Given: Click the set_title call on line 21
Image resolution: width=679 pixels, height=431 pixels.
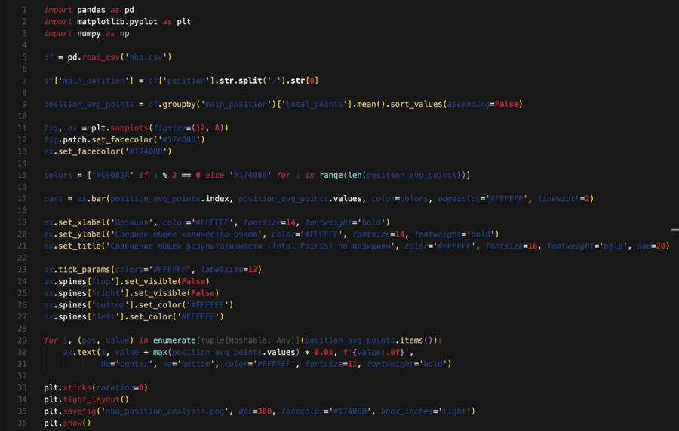Looking at the screenshot, I should point(79,246).
